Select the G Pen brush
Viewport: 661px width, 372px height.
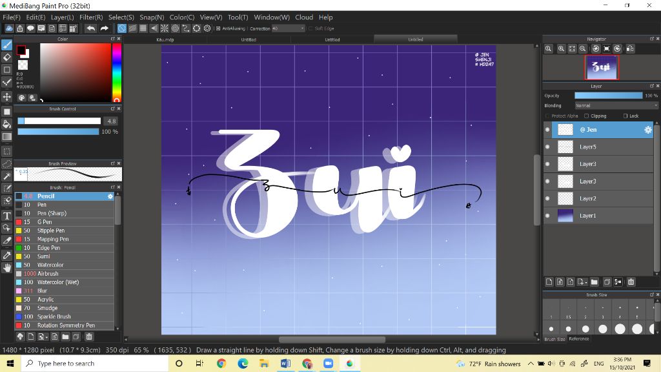click(64, 222)
